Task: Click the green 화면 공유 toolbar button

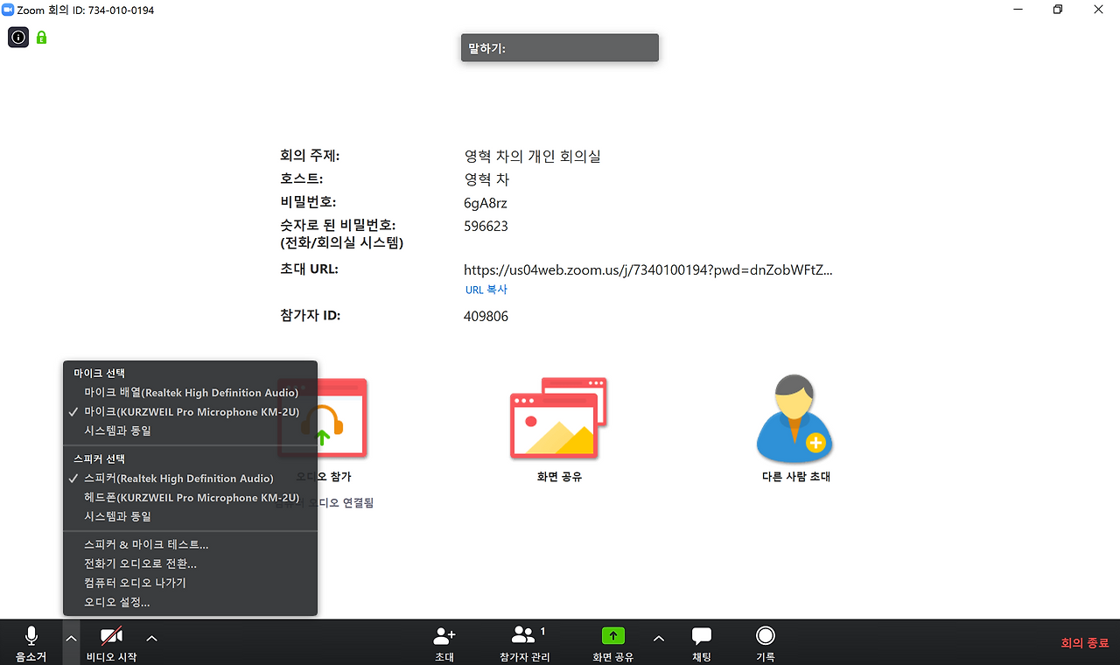Action: point(612,643)
